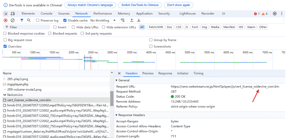Image resolution: width=289 pixels, height=138 pixels.
Task: Open network search magnifier
Action: pos(29,20)
